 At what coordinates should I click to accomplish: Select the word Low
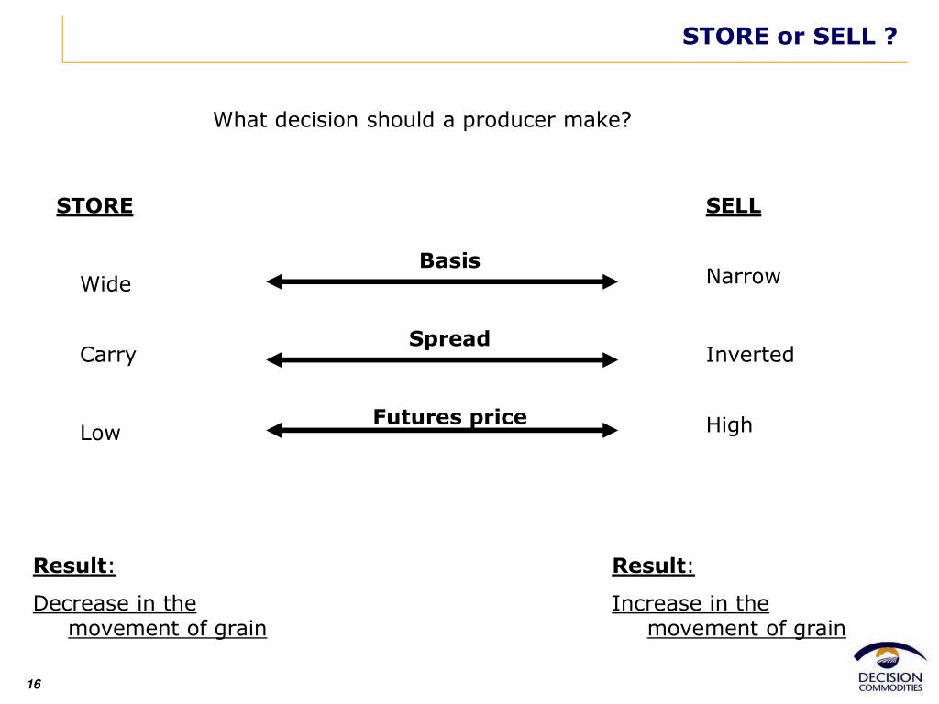[100, 433]
